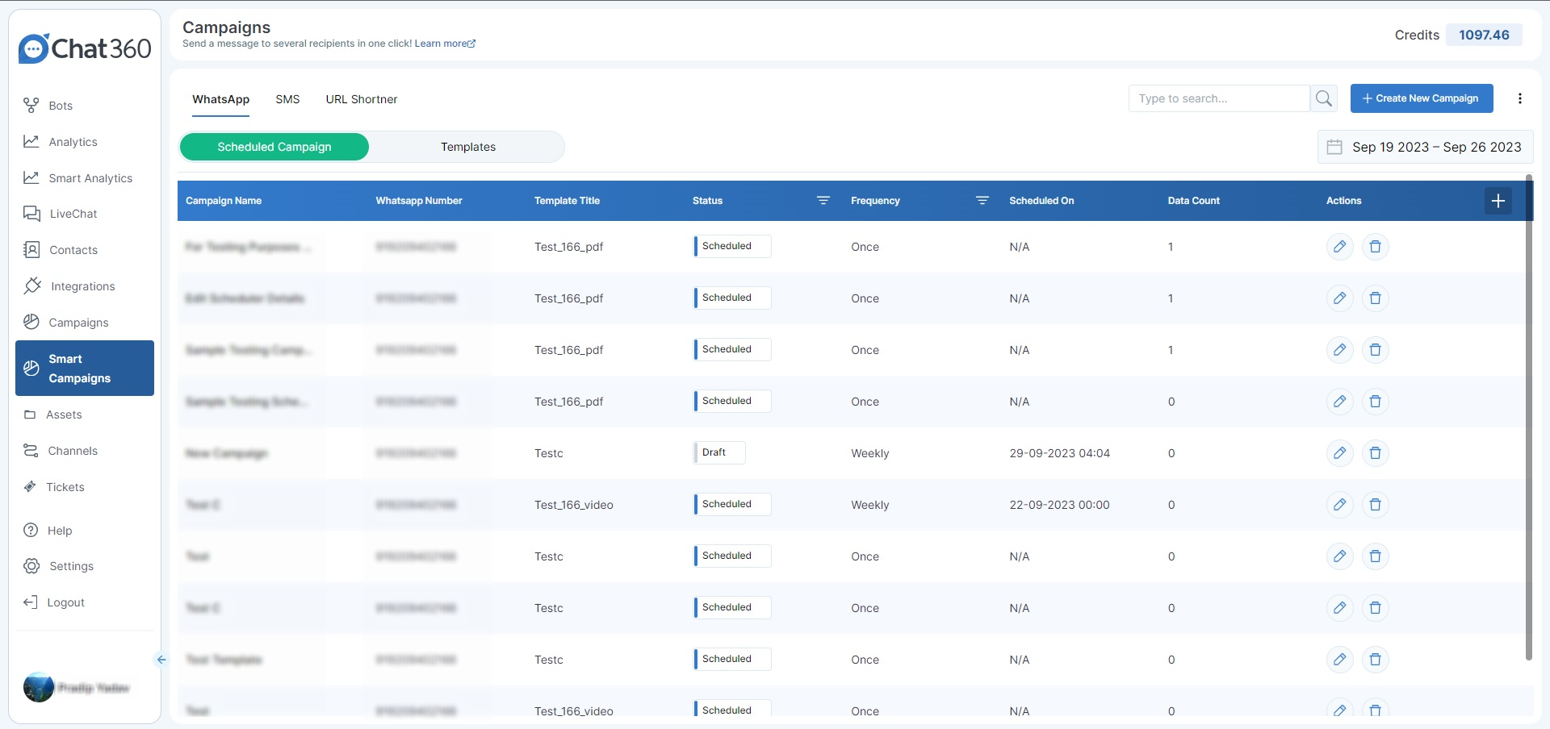
Task: Click the Whatsapp Number column header
Action: (x=419, y=201)
